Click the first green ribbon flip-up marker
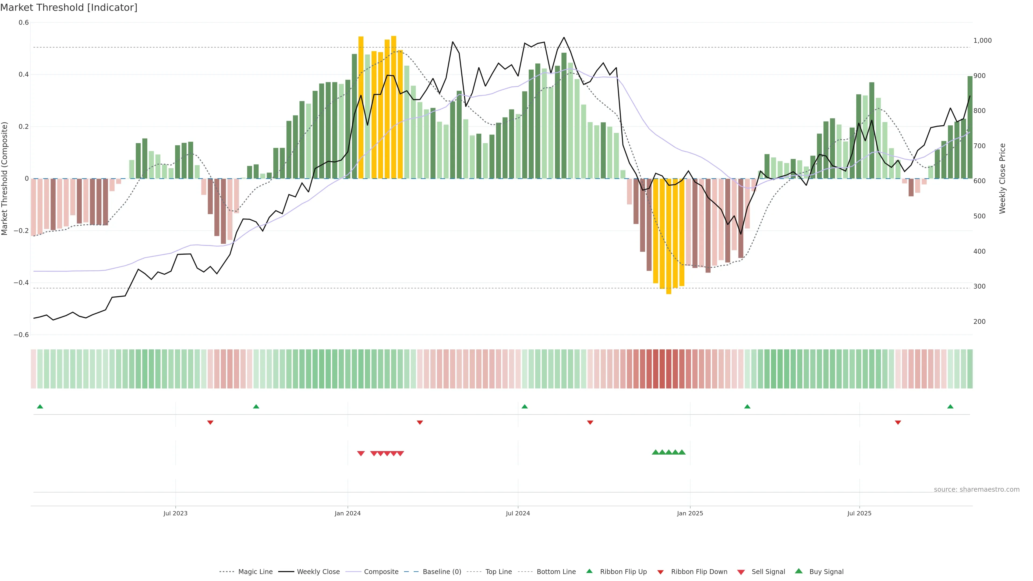The width and height of the screenshot is (1033, 581). click(x=40, y=407)
